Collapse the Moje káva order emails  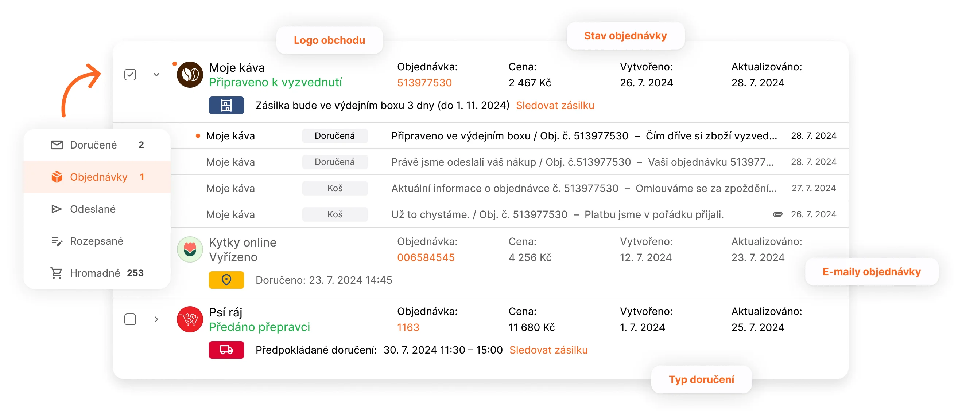156,75
